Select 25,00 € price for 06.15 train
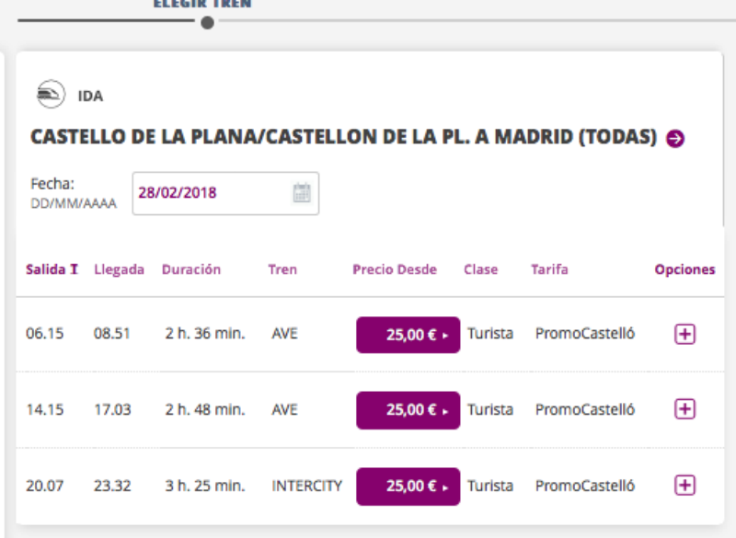 point(408,335)
